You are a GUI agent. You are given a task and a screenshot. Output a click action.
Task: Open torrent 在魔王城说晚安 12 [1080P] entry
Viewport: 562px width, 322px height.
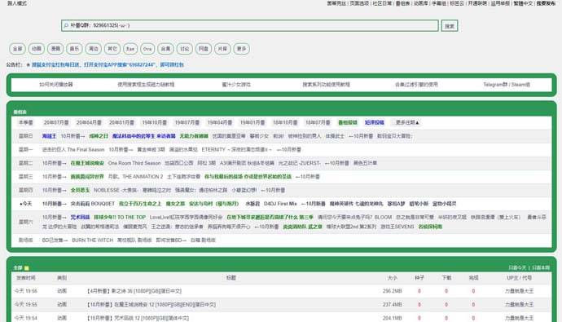(x=151, y=305)
